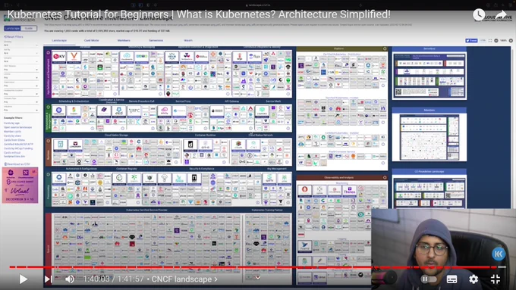The image size is (516, 290).
Task: Open the Thanos project card
Action: pyautogui.click(x=349, y=191)
